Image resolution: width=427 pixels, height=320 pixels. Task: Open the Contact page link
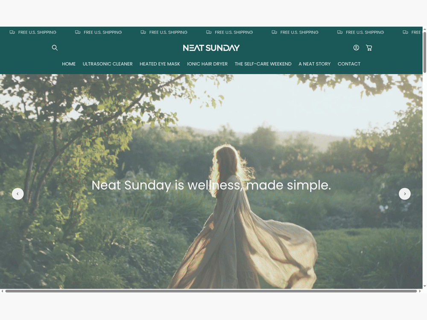click(349, 64)
